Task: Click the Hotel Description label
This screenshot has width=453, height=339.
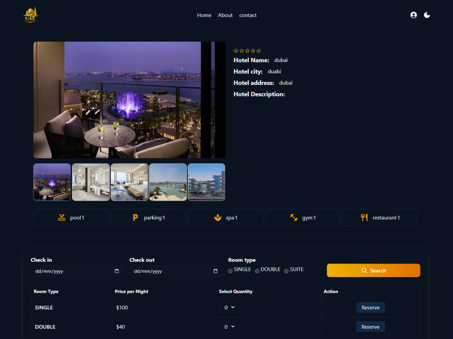Action: pos(259,94)
